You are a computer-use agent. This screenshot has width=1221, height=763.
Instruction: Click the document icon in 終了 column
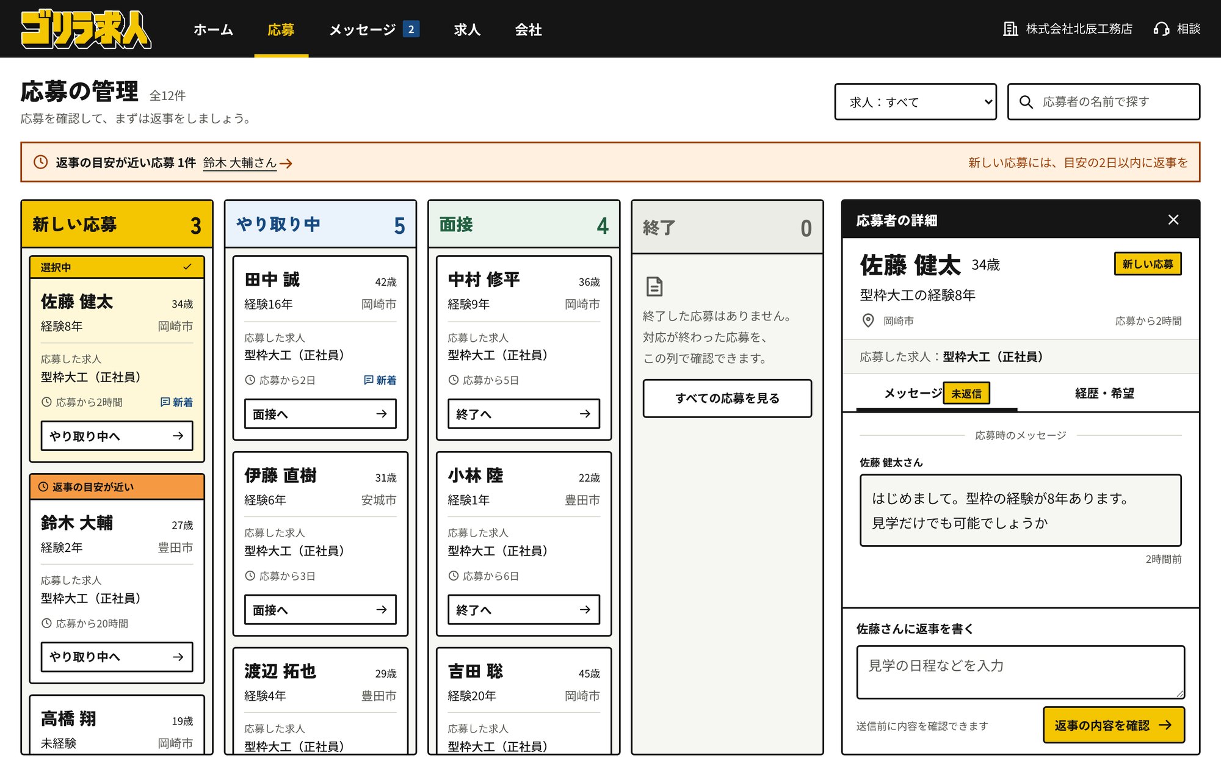click(x=654, y=286)
